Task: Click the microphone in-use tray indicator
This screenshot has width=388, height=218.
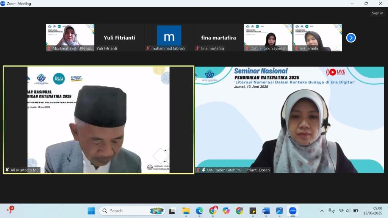Action: click(331, 211)
